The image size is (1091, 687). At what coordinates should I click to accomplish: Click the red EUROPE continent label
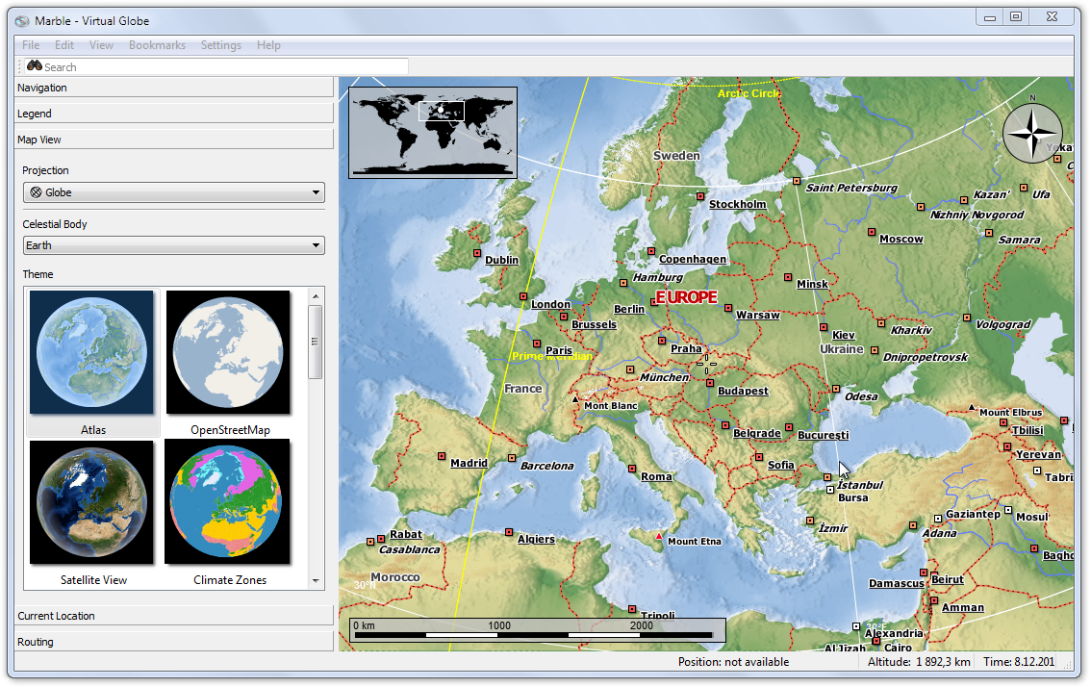point(686,297)
